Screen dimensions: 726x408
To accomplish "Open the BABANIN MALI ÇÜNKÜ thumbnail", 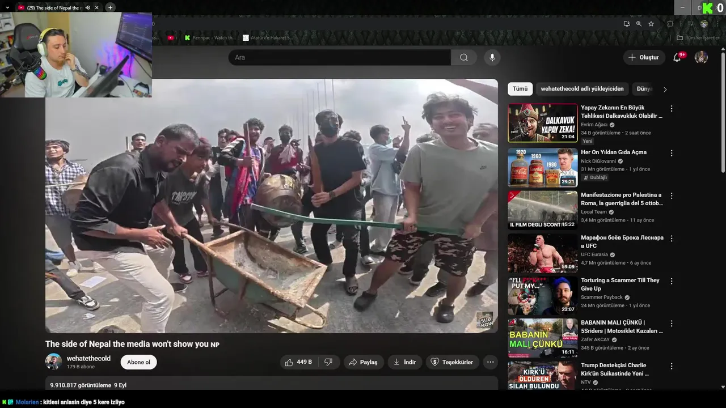I will tap(543, 338).
